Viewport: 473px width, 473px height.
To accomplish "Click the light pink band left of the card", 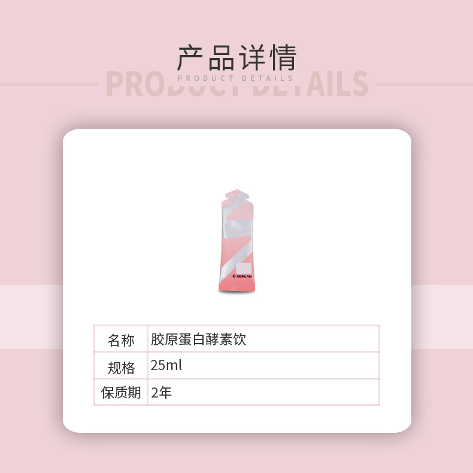I will [x=31, y=317].
